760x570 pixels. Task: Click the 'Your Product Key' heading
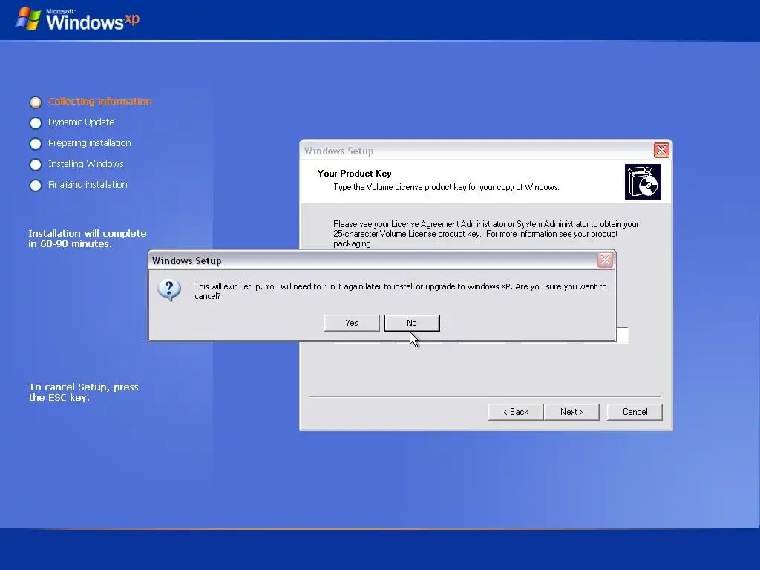click(x=354, y=174)
